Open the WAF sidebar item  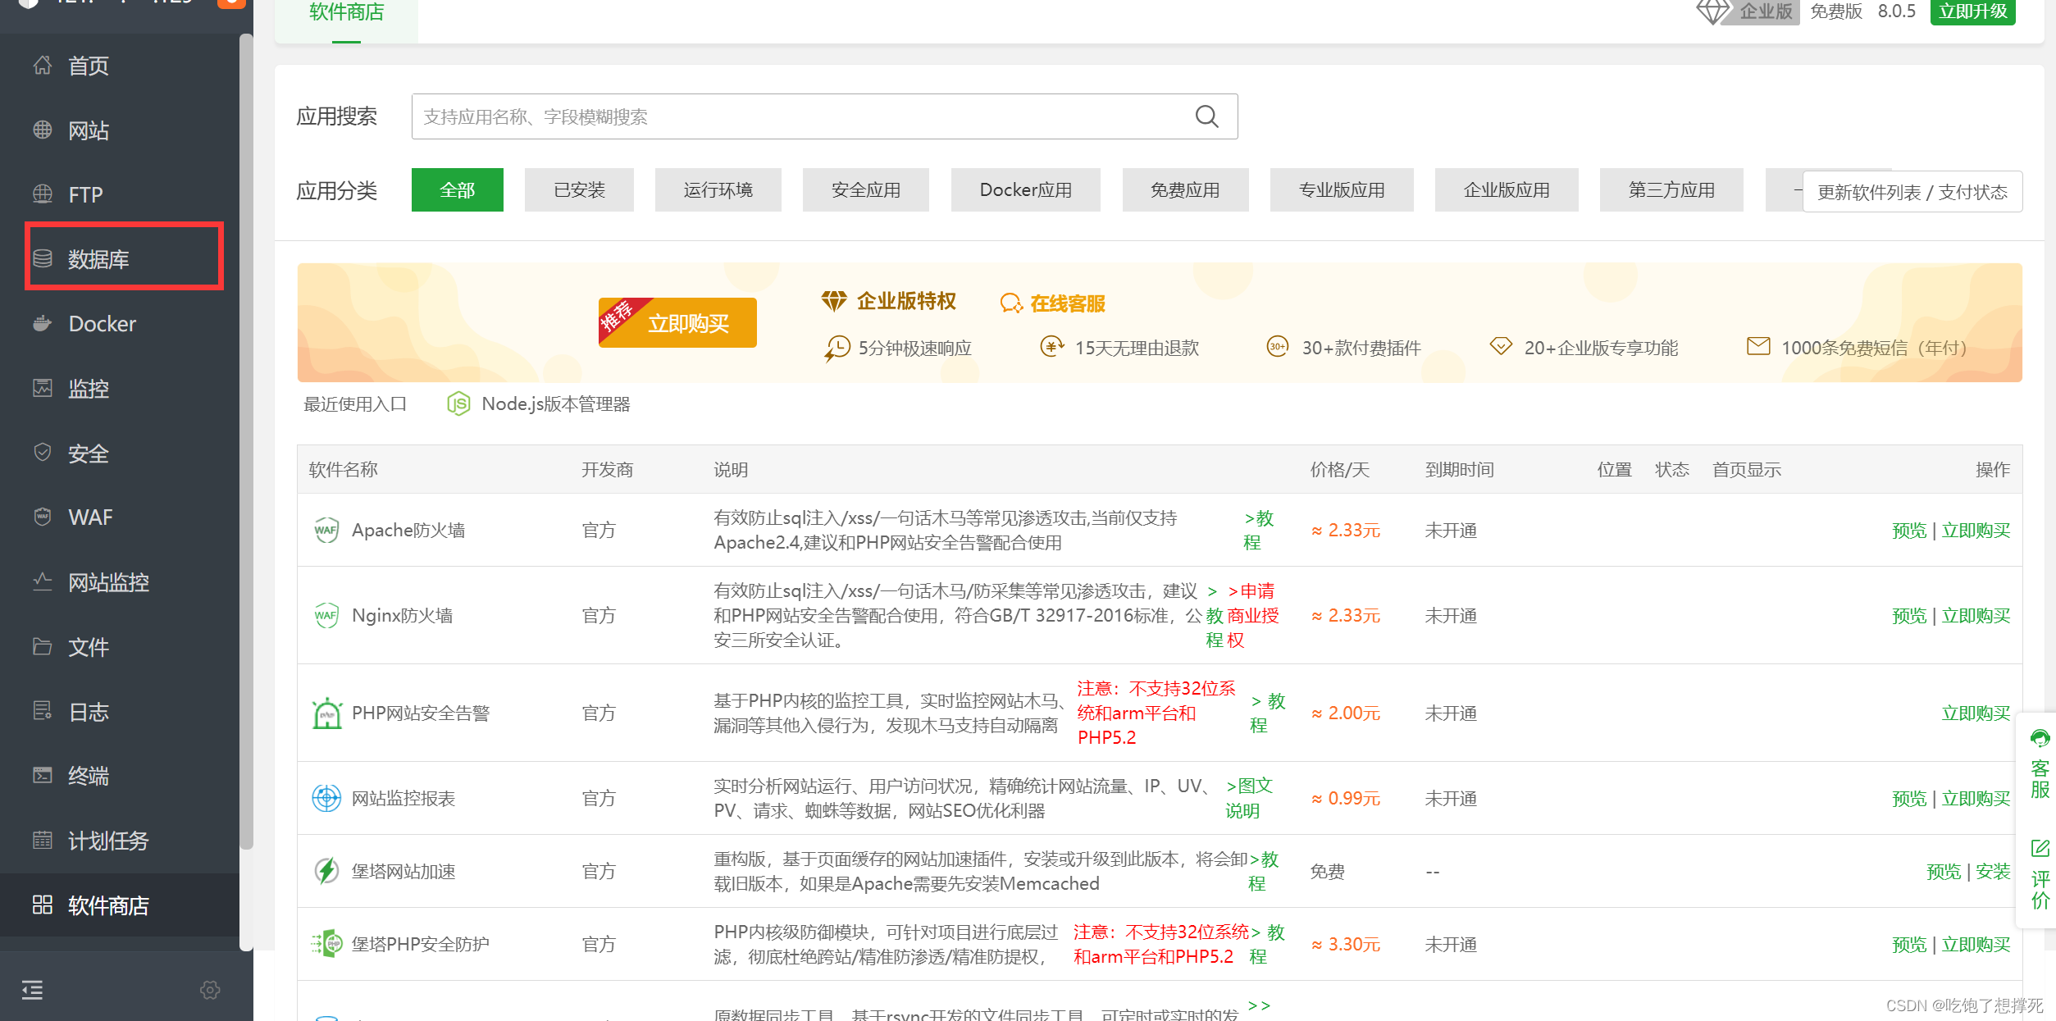[90, 517]
